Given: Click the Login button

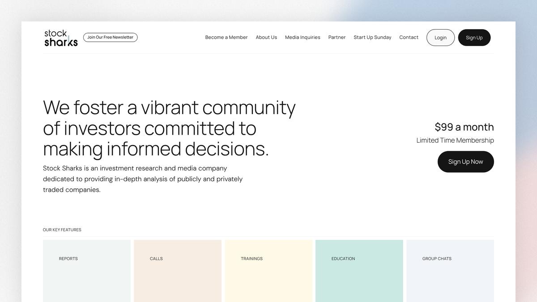Looking at the screenshot, I should click(x=440, y=38).
